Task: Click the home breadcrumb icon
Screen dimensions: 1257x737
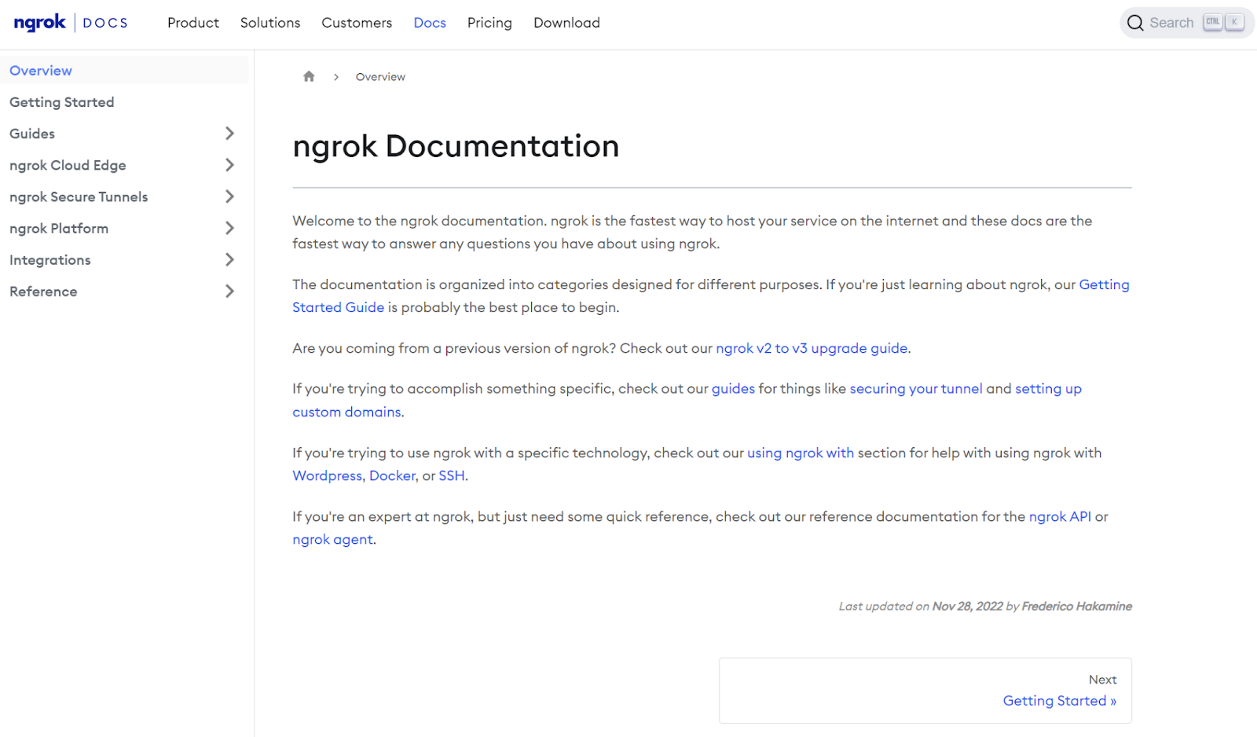Action: pyautogui.click(x=309, y=76)
